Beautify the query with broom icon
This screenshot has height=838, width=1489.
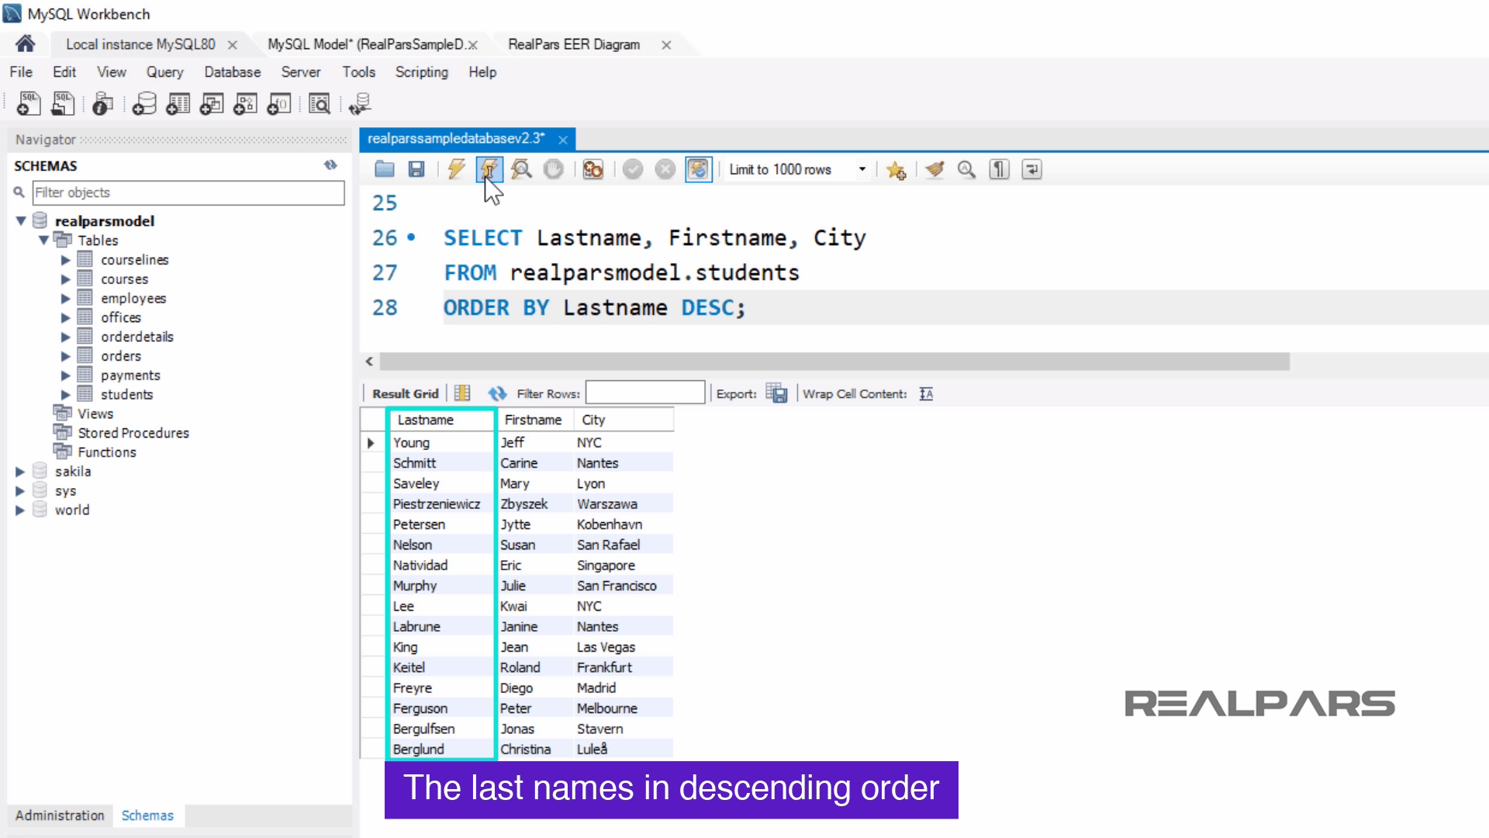tap(935, 169)
